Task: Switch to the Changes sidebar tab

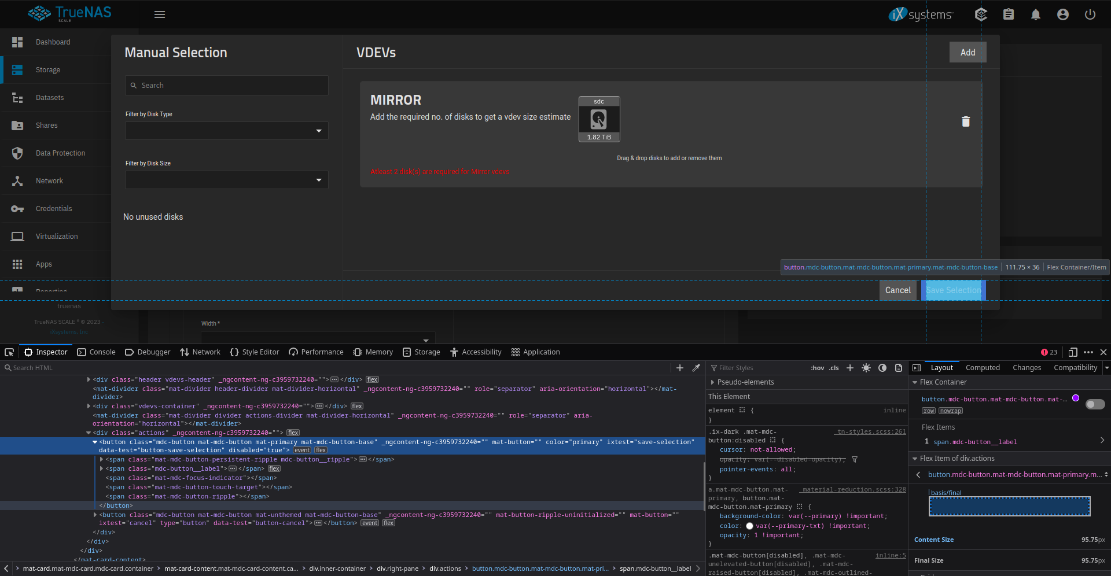Action: tap(1027, 368)
